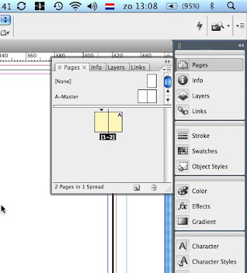Open the Pages panel flyout menu
The image size is (247, 273).
pos(168,69)
